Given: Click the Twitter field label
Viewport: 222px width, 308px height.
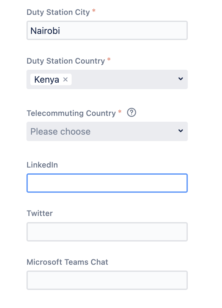Looking at the screenshot, I should [40, 213].
